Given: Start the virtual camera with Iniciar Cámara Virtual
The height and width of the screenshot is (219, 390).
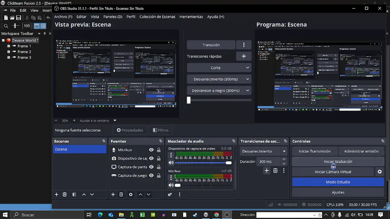Looking at the screenshot, I should tap(333, 171).
